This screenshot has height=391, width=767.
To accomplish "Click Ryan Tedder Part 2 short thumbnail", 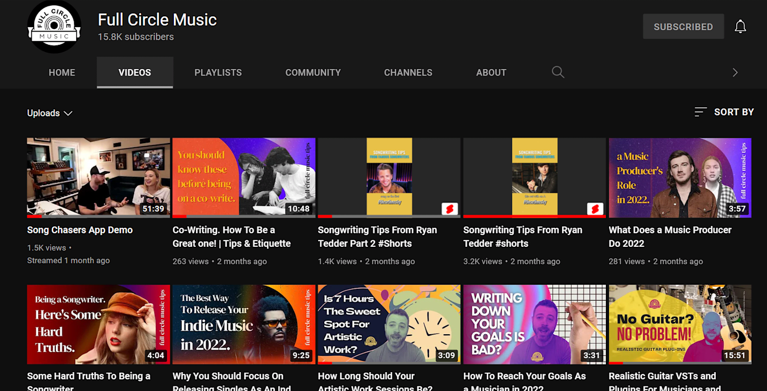I will coord(390,178).
